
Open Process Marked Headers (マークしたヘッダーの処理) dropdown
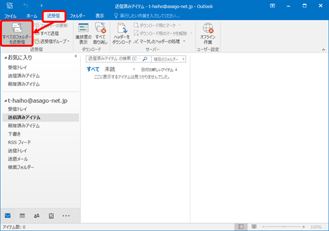point(159,41)
